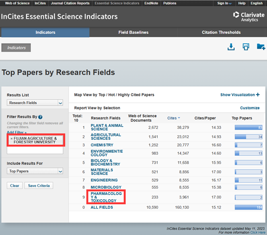The image size is (267, 235).
Task: Click the Selection report view link
Action: click(x=112, y=108)
